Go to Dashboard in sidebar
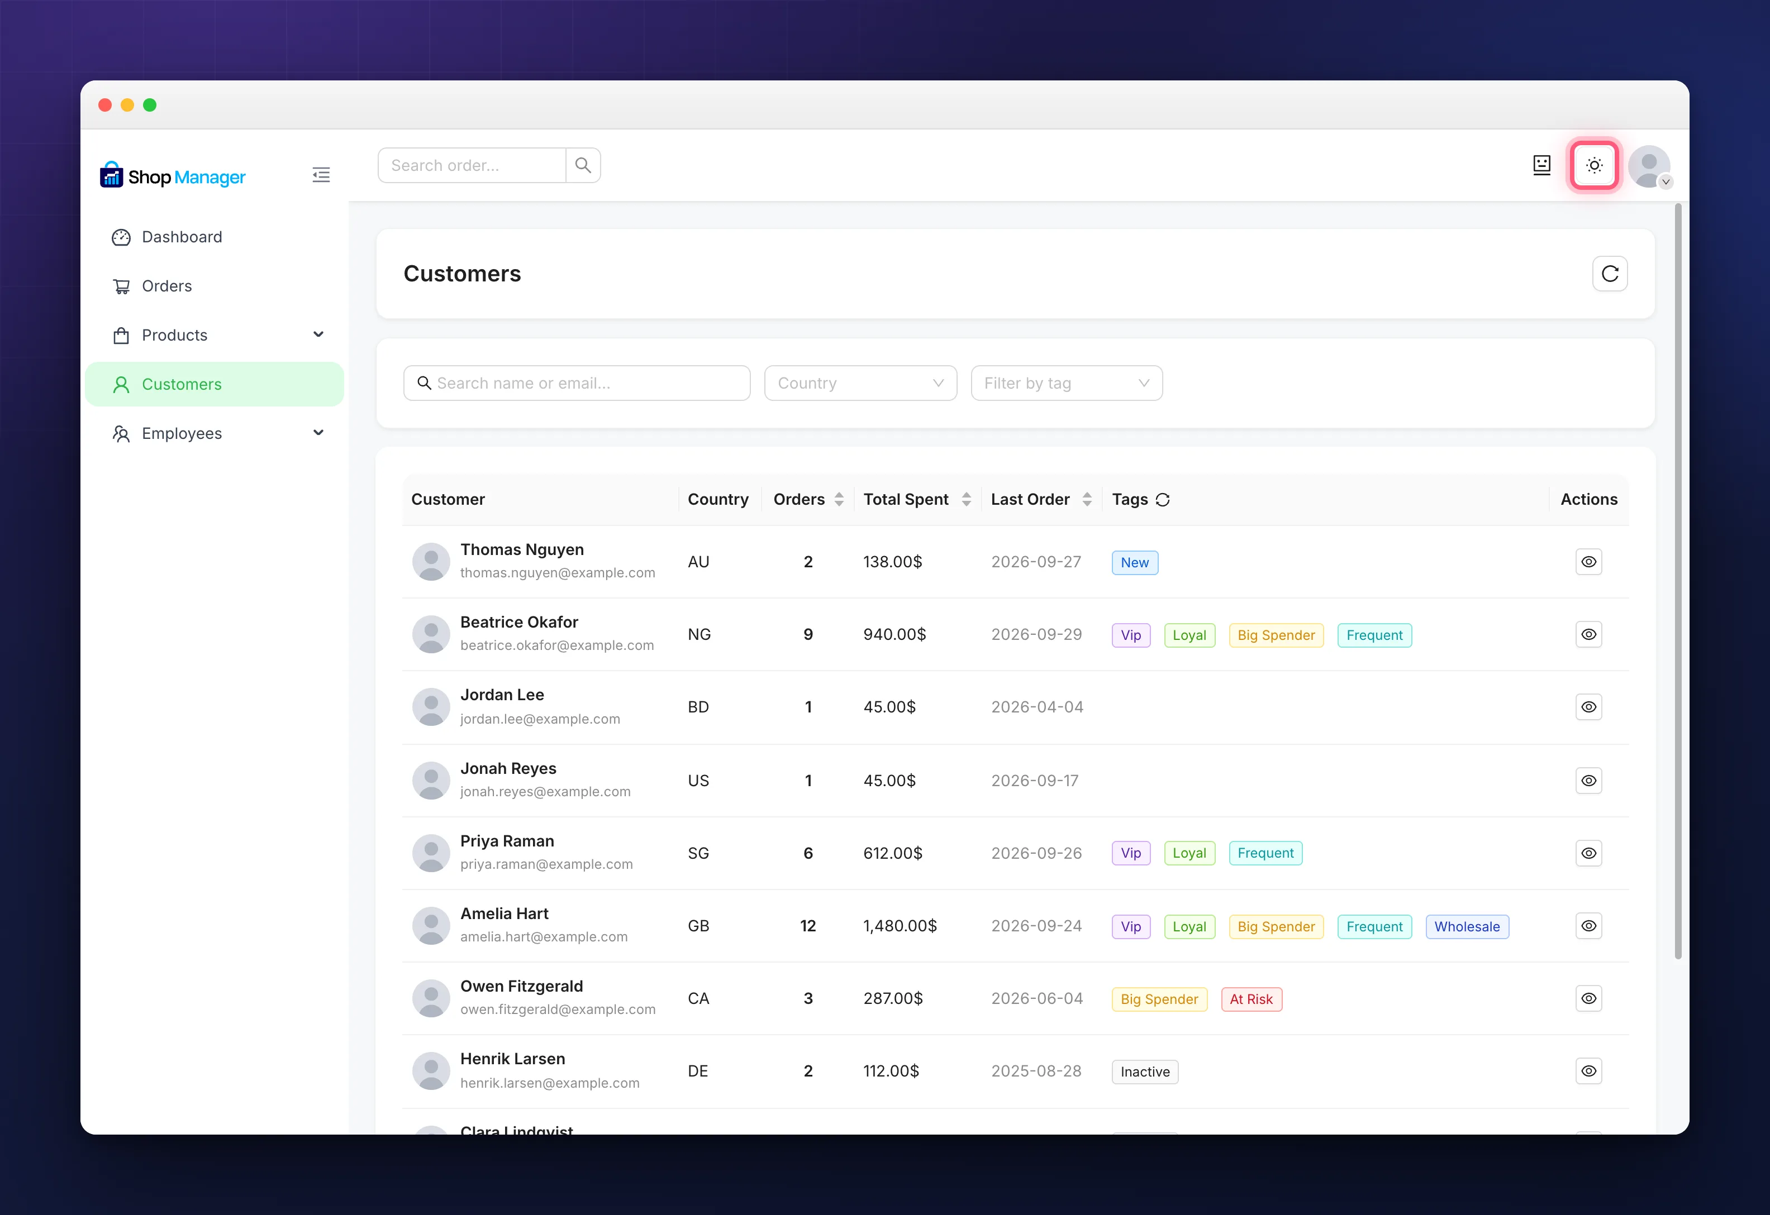The width and height of the screenshot is (1770, 1215). 214,237
